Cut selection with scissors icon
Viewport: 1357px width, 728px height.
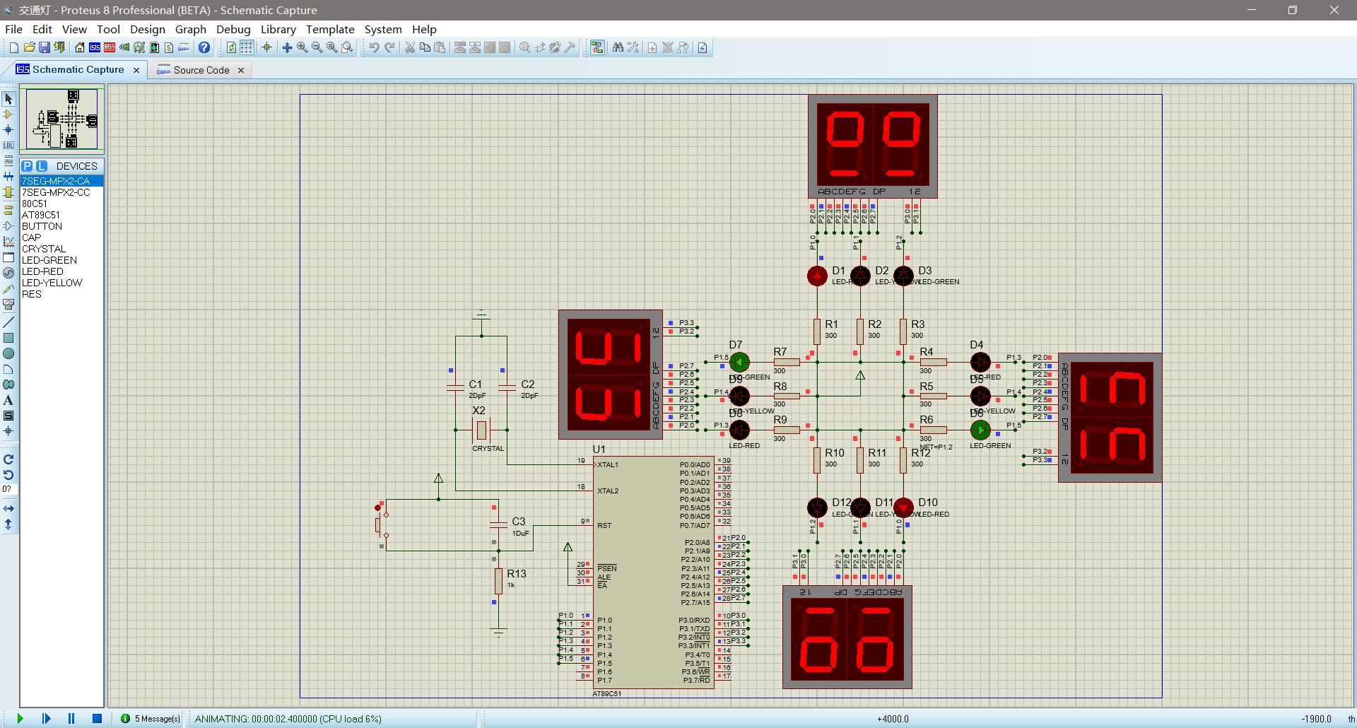click(410, 47)
